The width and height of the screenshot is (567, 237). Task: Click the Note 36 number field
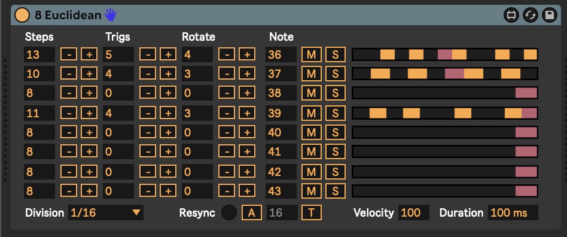281,54
